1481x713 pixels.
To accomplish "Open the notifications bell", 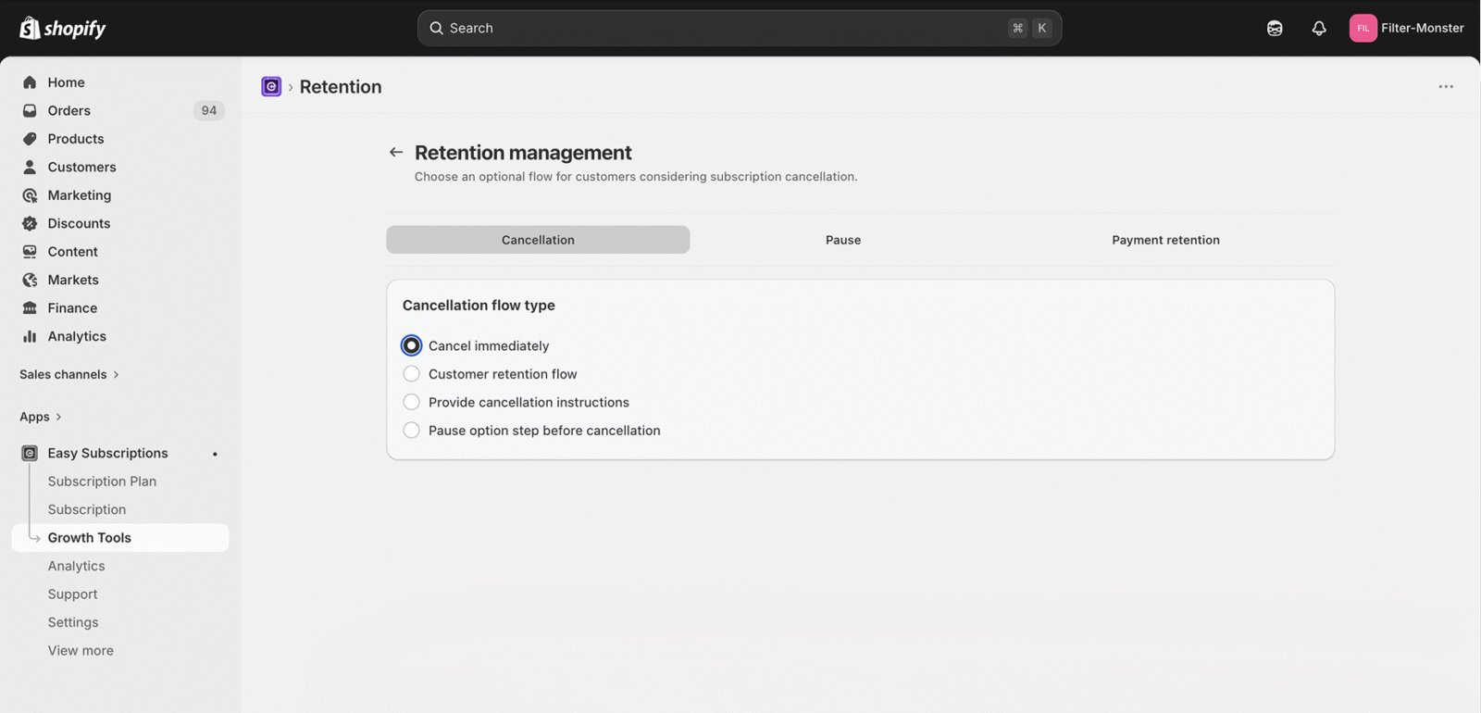I will click(1319, 28).
